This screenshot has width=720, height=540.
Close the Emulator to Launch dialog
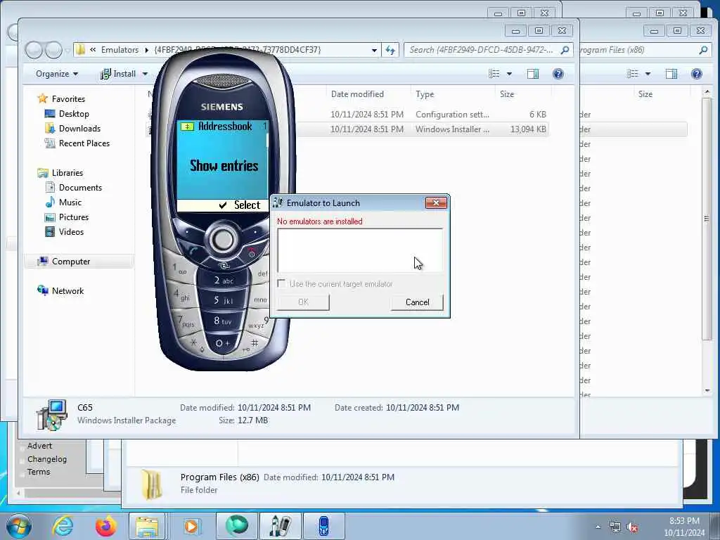click(x=436, y=202)
